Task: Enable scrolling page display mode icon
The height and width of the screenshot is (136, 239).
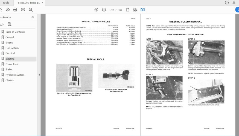Action: [135, 10]
